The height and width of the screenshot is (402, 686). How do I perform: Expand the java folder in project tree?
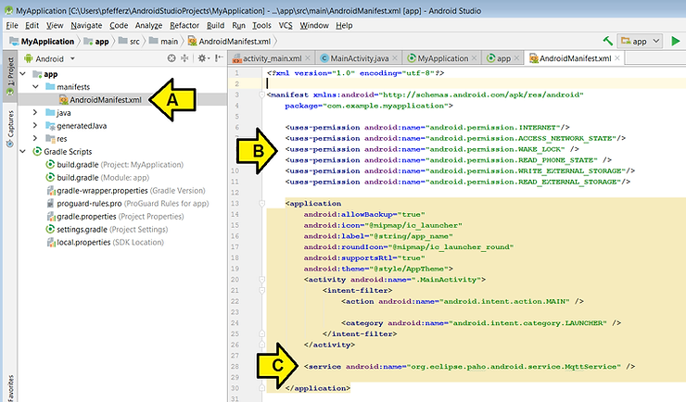click(36, 112)
